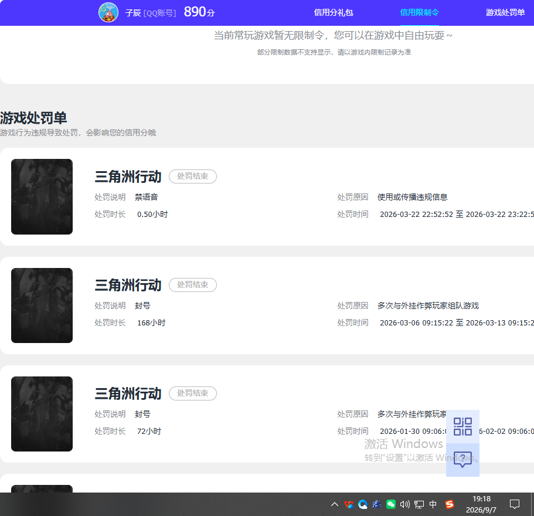Screen dimensions: 534x516
Task: Open the 信用分礼包 tab
Action: pos(334,12)
